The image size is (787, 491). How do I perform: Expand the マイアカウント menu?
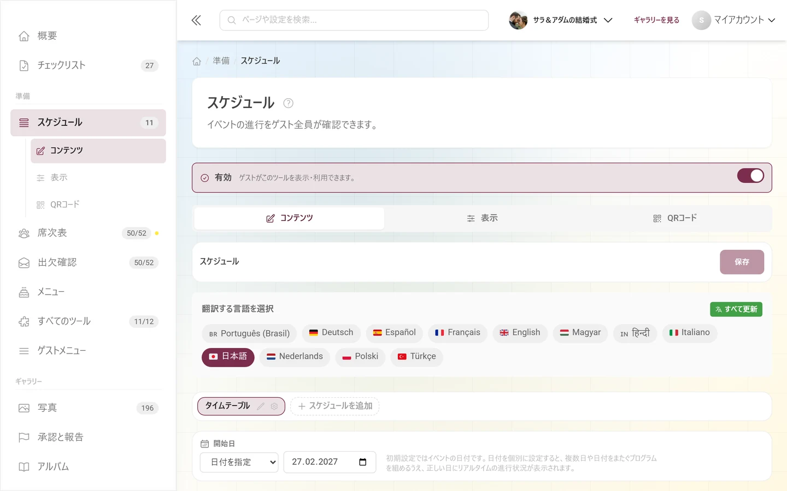[x=734, y=20]
